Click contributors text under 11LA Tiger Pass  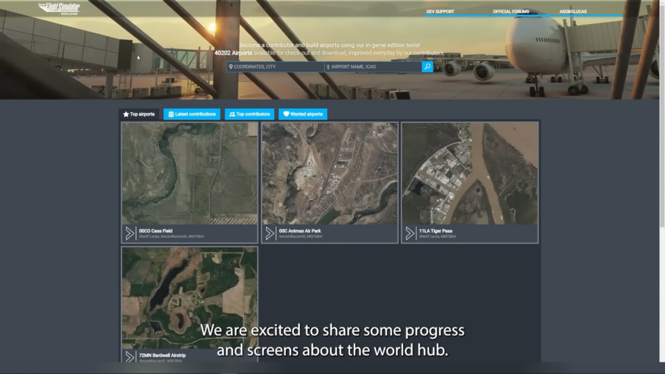click(x=437, y=236)
